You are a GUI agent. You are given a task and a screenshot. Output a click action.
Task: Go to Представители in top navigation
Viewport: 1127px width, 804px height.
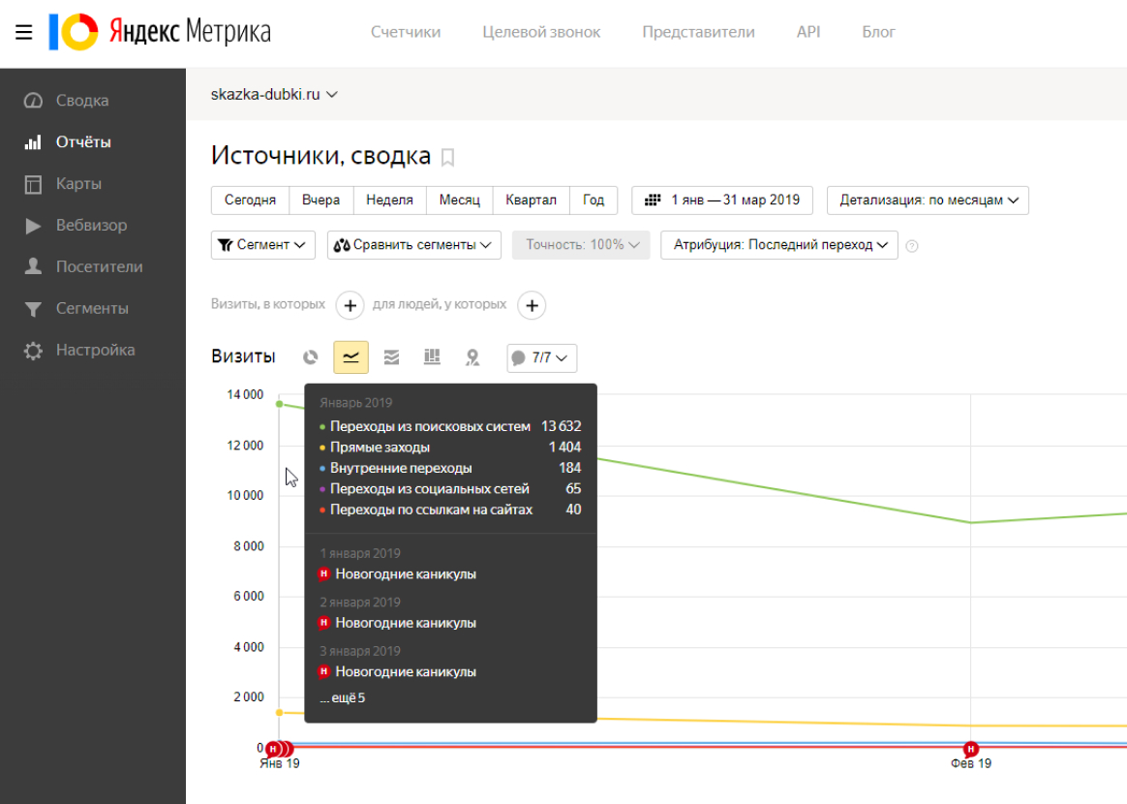[698, 32]
